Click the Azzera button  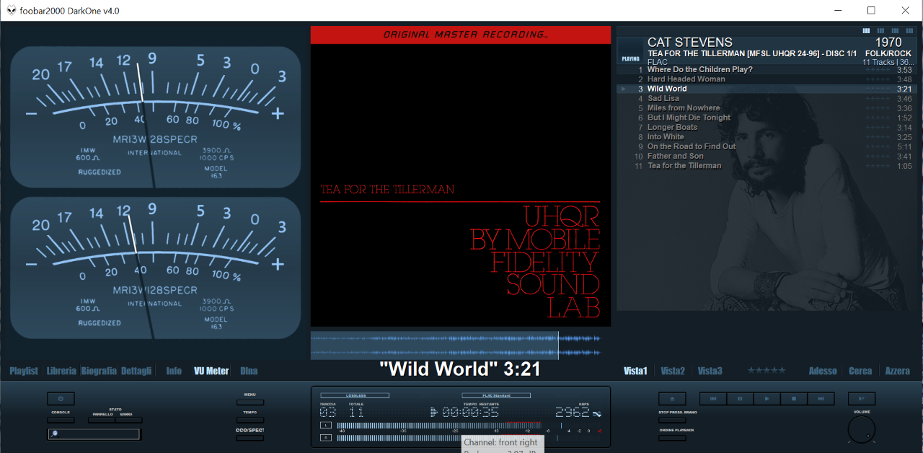click(x=898, y=371)
